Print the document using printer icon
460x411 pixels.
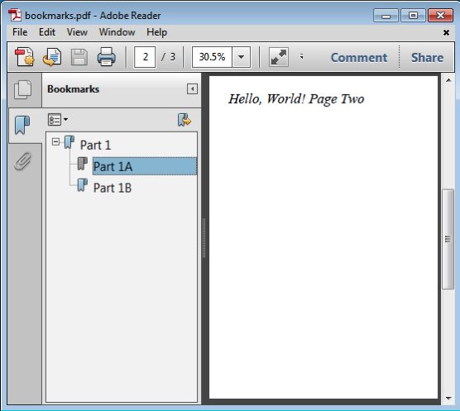click(106, 57)
